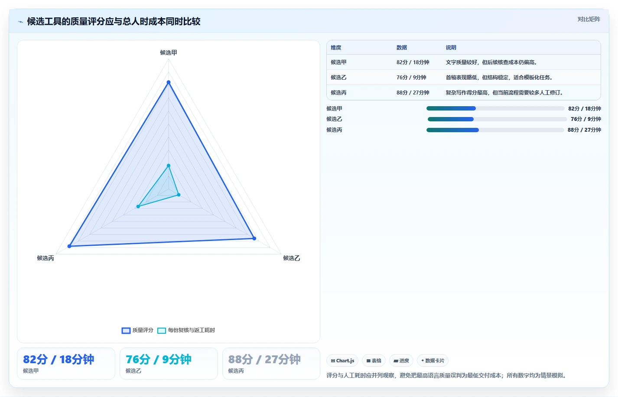Open the 76分 / 9分钟 data card
Screen dimensions: 618x397
(x=169, y=364)
